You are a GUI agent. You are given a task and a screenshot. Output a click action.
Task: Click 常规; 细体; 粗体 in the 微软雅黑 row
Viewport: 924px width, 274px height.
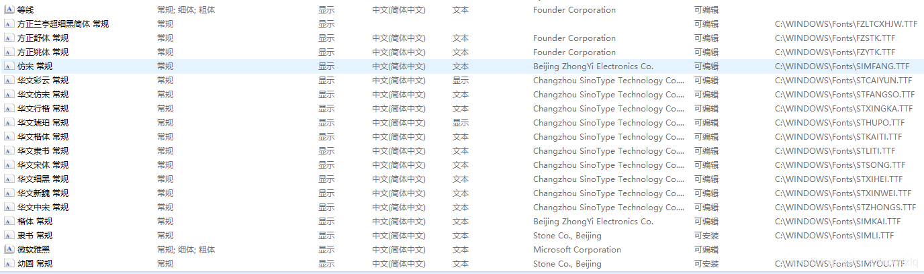[x=186, y=250]
